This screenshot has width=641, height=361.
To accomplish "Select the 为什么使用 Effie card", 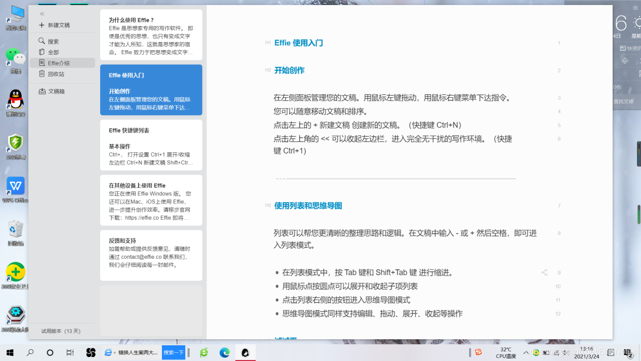I will 151,34.
